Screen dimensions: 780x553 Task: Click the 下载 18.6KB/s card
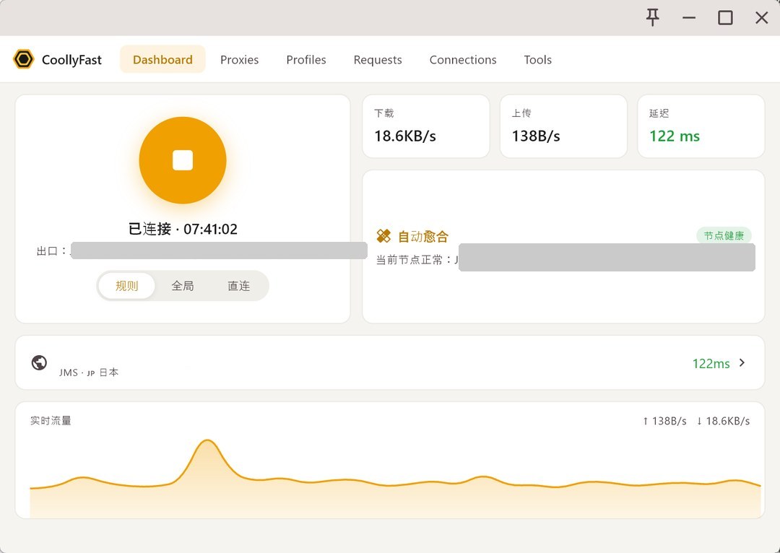(x=426, y=126)
